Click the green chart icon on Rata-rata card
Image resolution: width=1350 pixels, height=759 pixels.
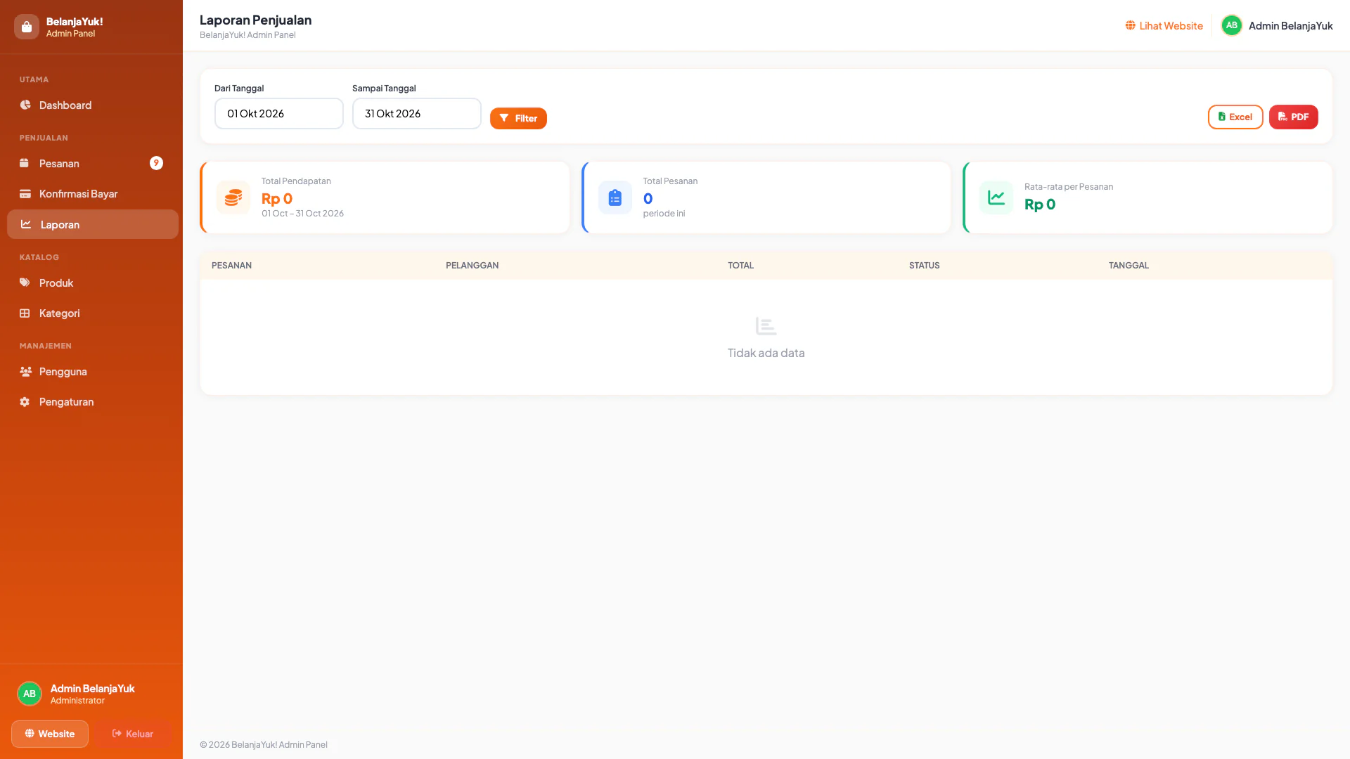pyautogui.click(x=996, y=197)
